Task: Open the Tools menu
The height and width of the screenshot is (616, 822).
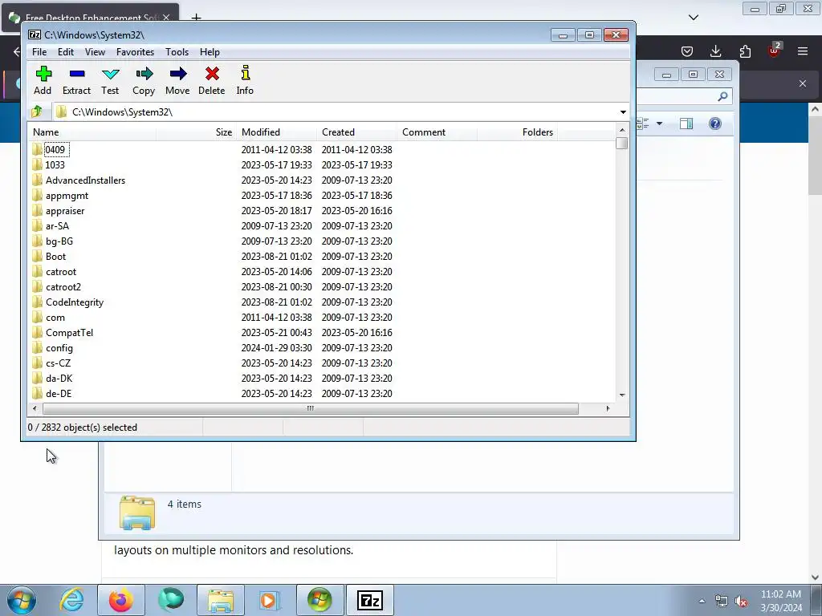Action: coord(177,52)
